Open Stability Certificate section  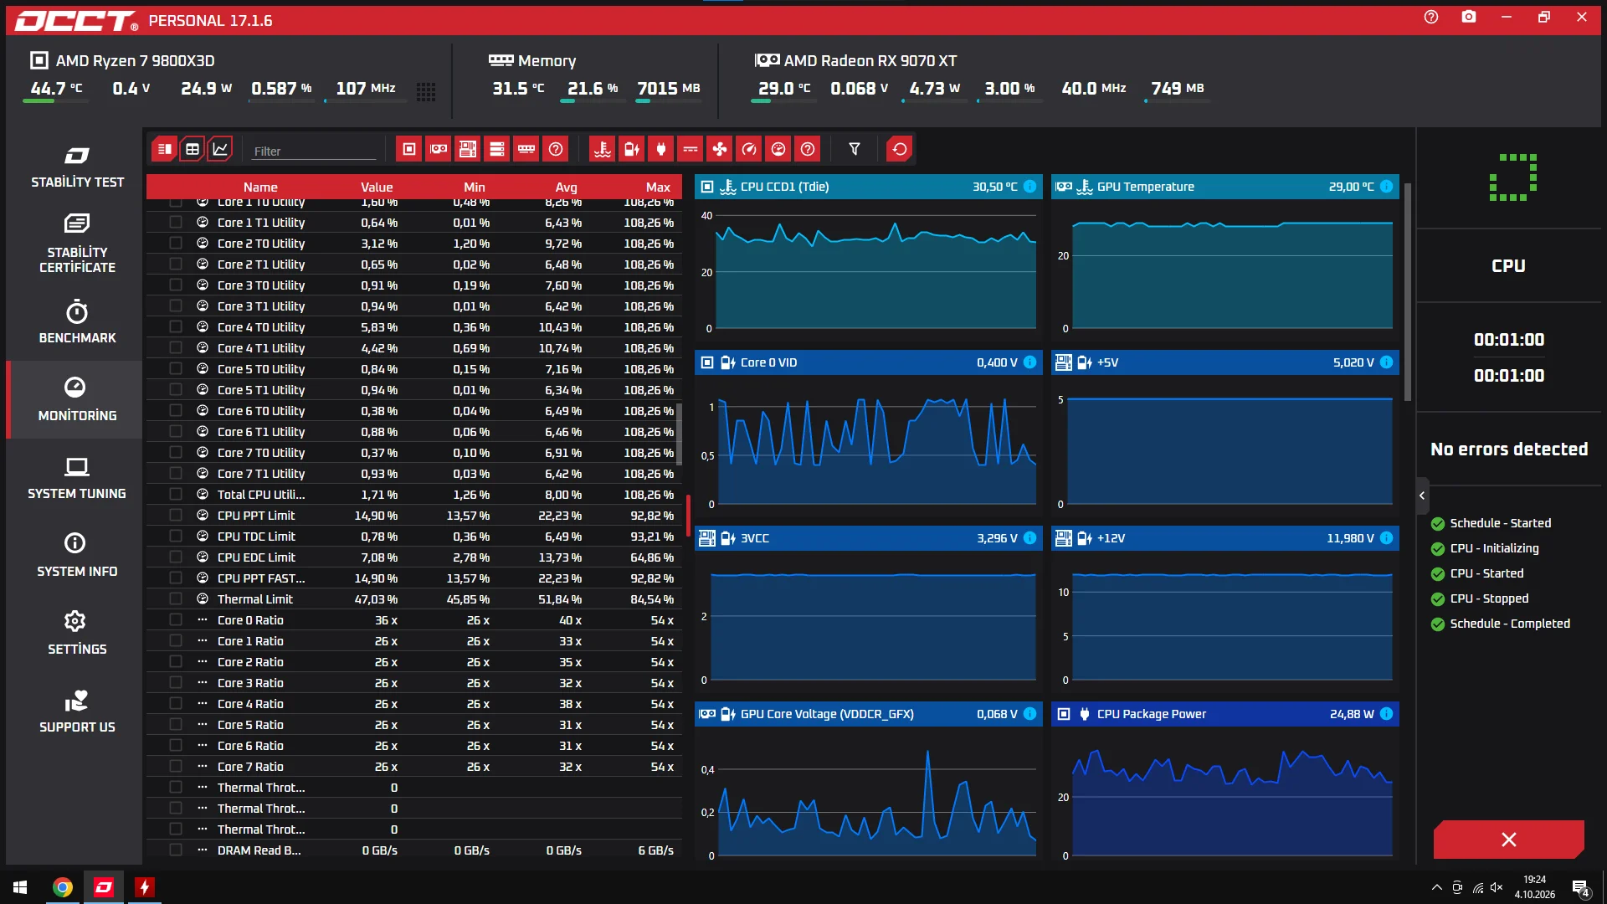tap(77, 244)
